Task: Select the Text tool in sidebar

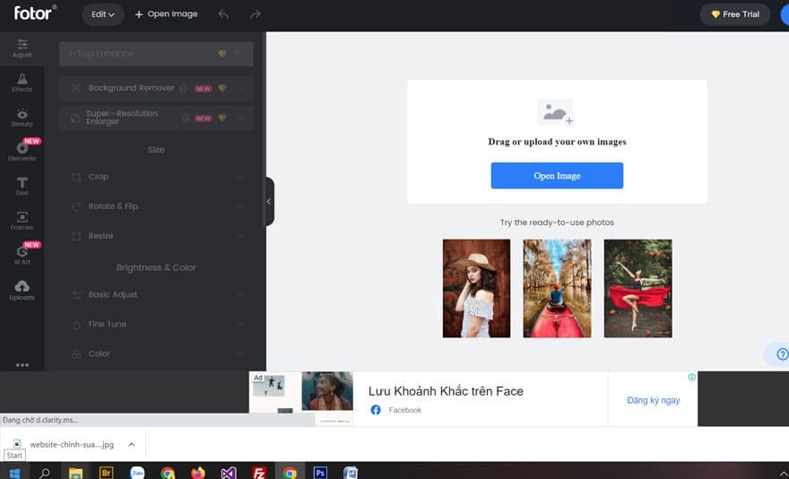Action: [x=22, y=186]
